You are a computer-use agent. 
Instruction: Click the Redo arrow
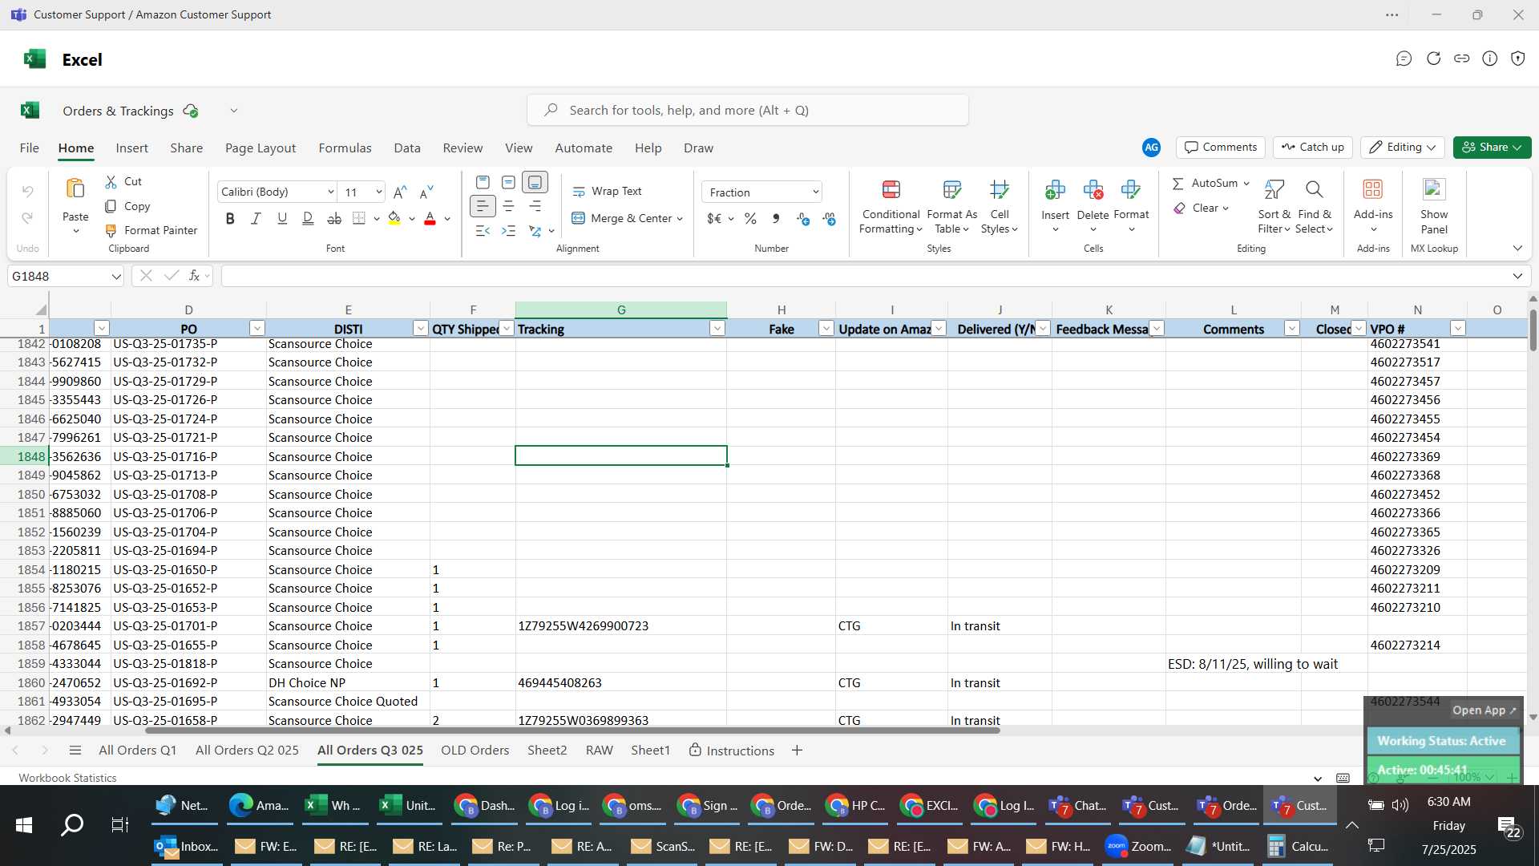[27, 218]
